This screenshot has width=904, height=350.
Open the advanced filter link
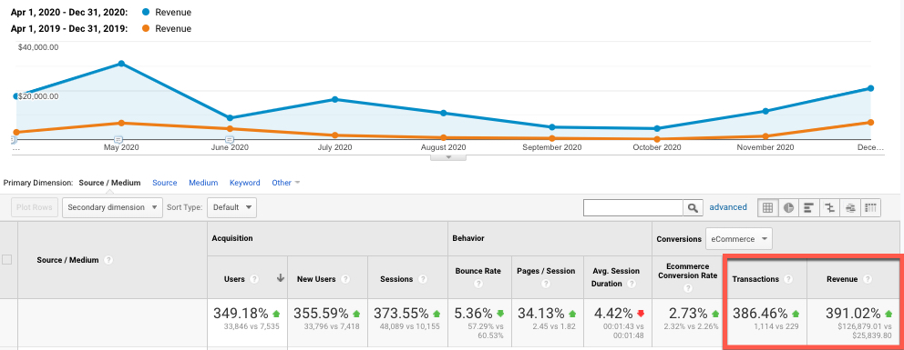click(728, 207)
